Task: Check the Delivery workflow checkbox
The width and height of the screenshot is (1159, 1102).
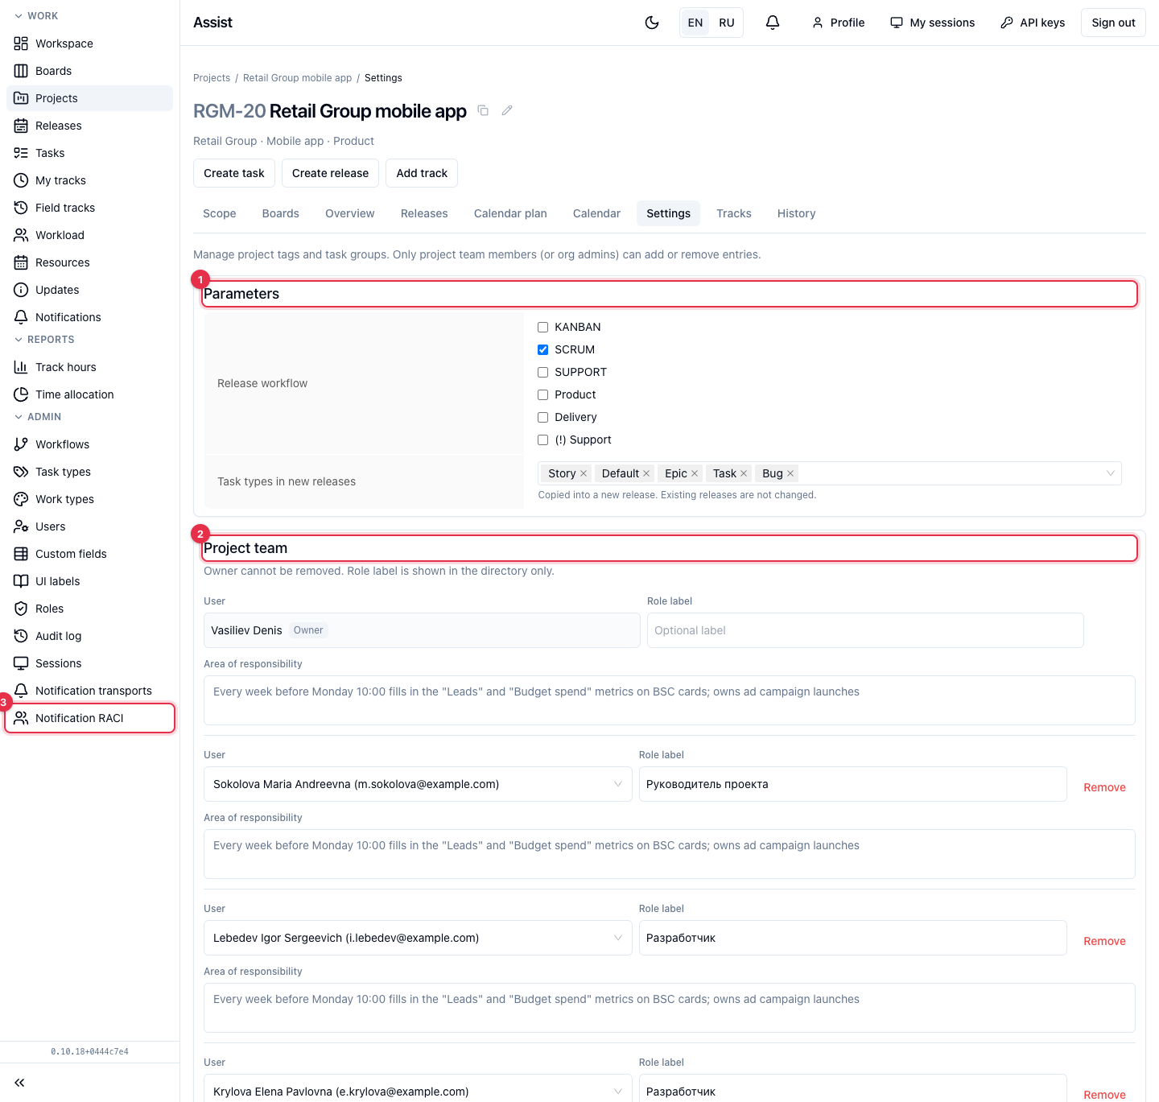Action: point(543,417)
